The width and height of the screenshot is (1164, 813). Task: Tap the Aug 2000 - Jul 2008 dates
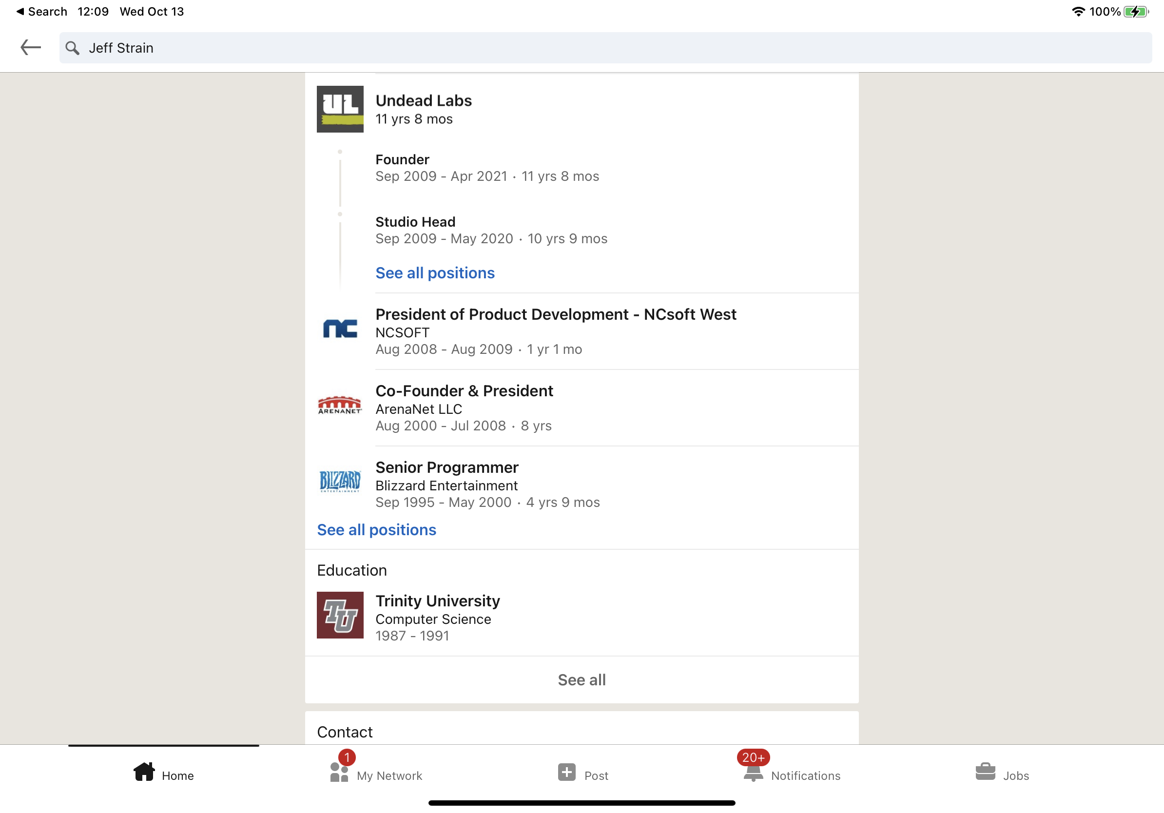coord(441,426)
